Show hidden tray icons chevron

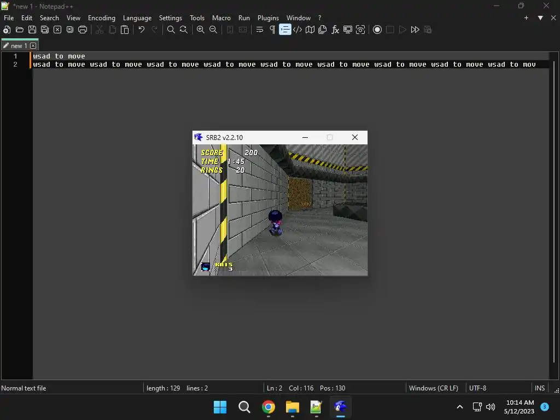(x=460, y=407)
